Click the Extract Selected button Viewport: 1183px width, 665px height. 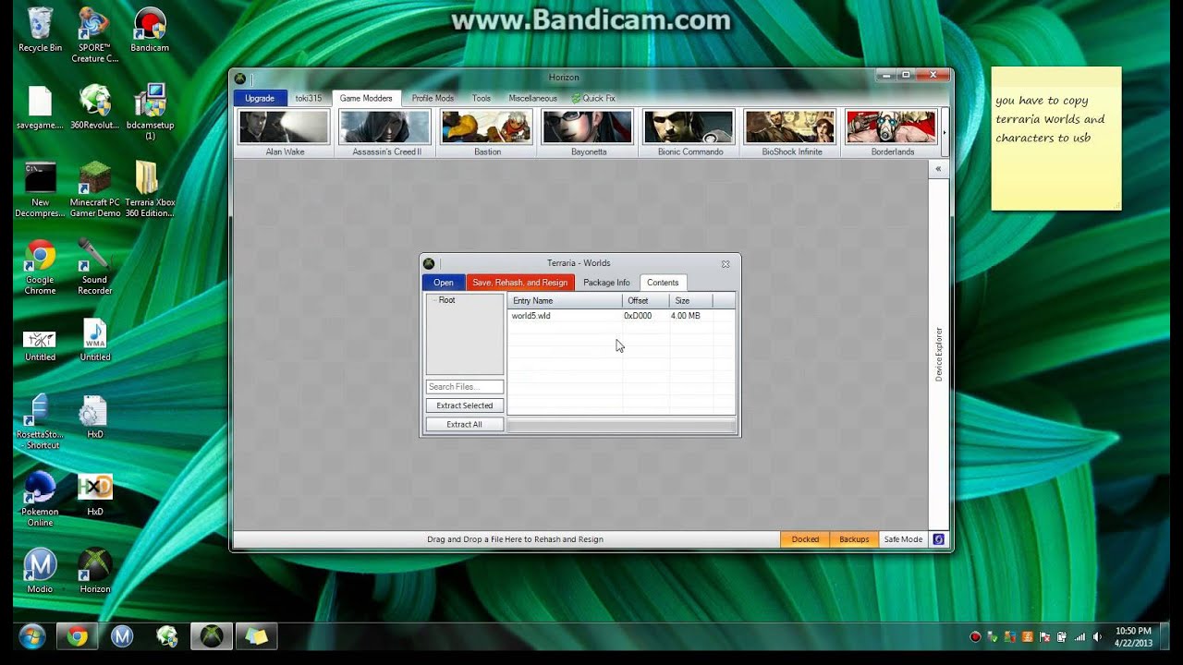(x=465, y=405)
